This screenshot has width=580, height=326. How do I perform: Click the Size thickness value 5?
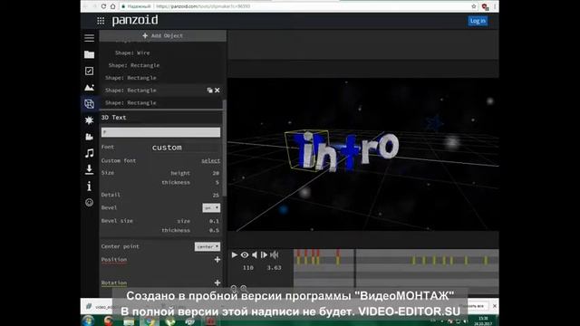[x=217, y=183]
